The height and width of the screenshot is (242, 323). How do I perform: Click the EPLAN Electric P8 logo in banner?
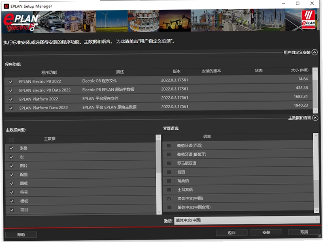tap(21, 22)
